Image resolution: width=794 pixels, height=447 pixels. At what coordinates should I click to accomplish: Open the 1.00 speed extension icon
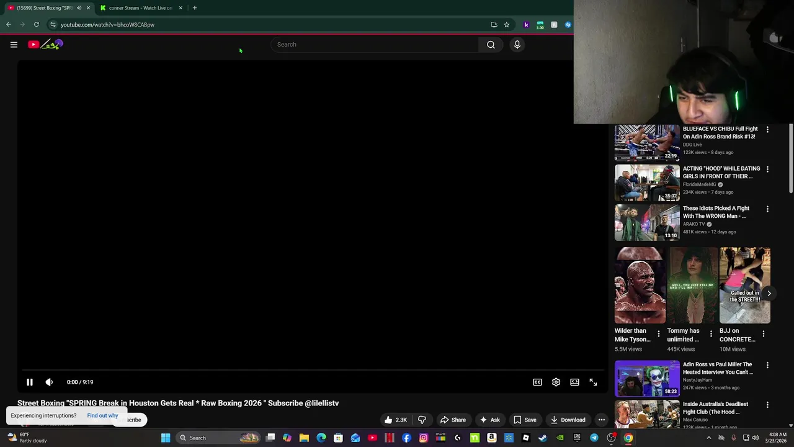540,25
